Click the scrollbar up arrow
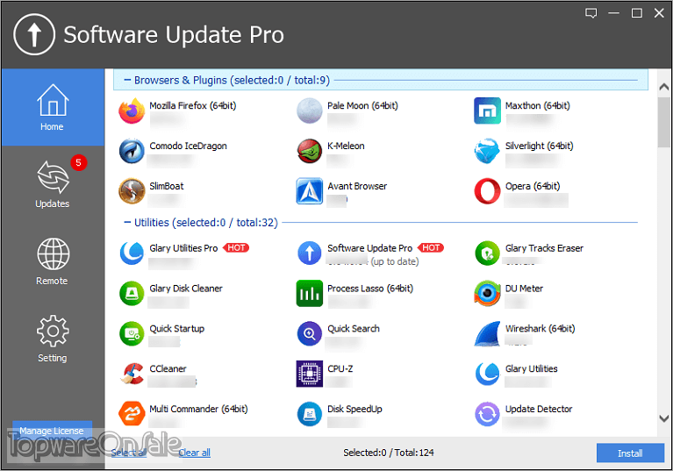 point(664,87)
